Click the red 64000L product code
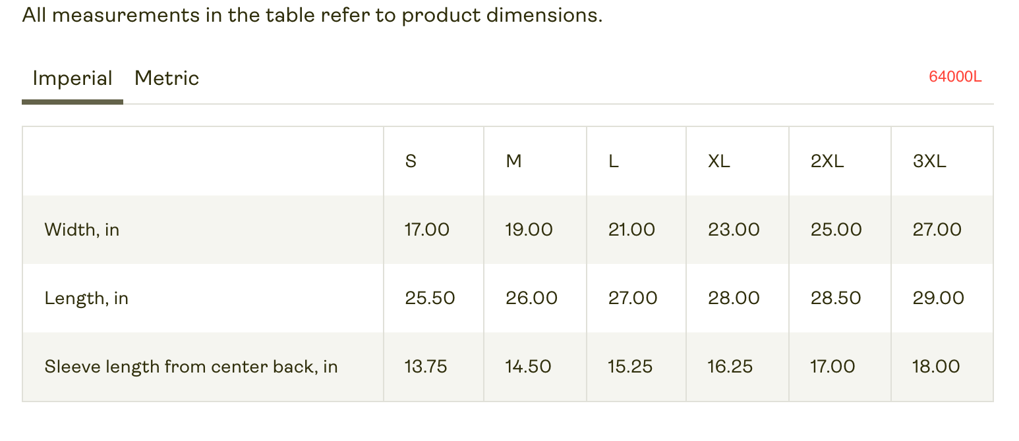Image resolution: width=1019 pixels, height=441 pixels. [x=955, y=77]
